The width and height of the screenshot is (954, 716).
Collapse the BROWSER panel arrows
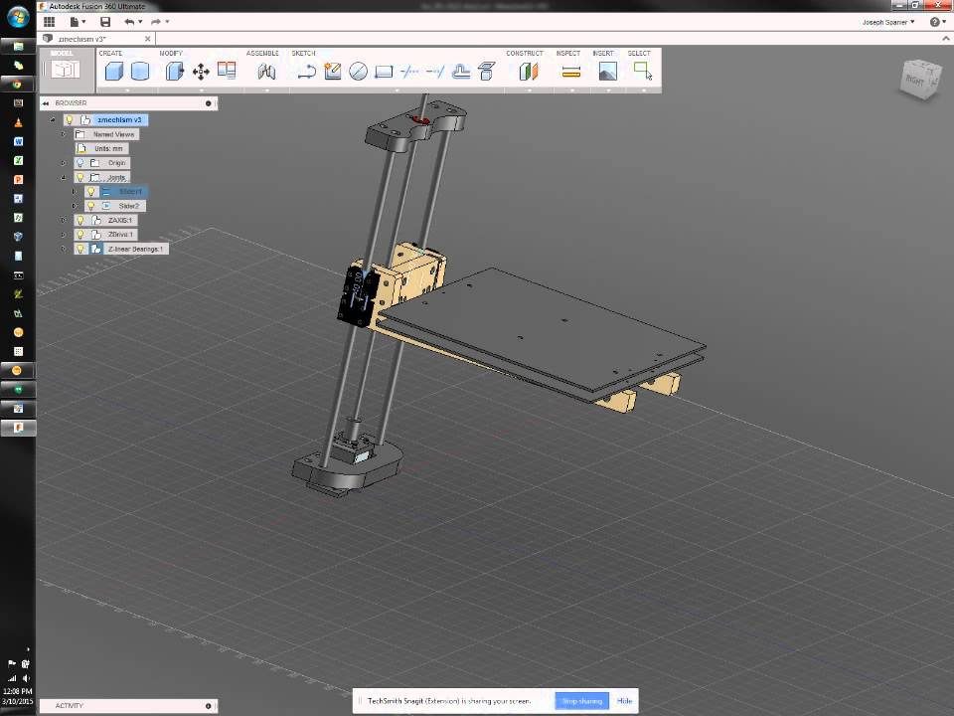click(46, 103)
